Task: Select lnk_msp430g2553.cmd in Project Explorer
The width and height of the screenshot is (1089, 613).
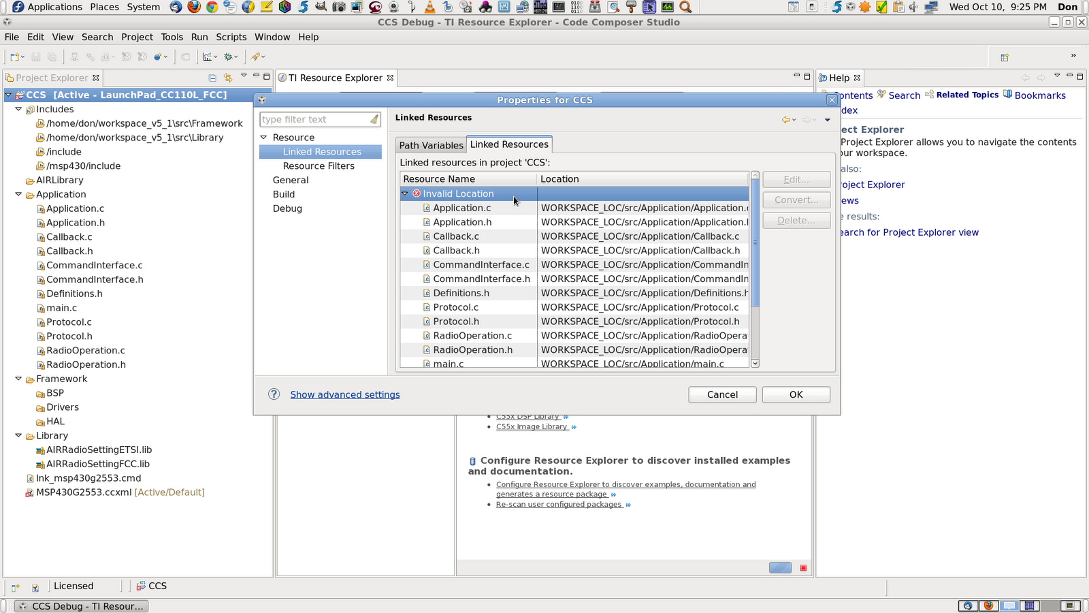Action: tap(88, 478)
